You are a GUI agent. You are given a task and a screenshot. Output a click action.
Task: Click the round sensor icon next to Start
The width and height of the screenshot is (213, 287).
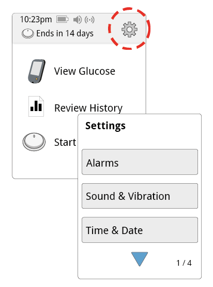point(34,142)
